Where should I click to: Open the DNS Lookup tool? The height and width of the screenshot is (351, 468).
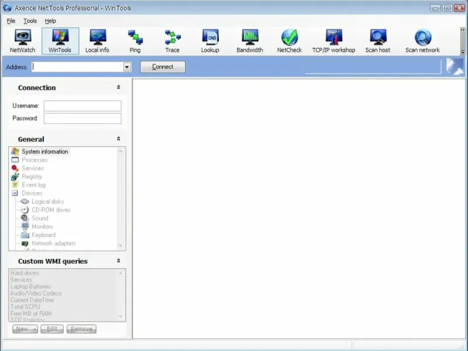click(x=210, y=41)
